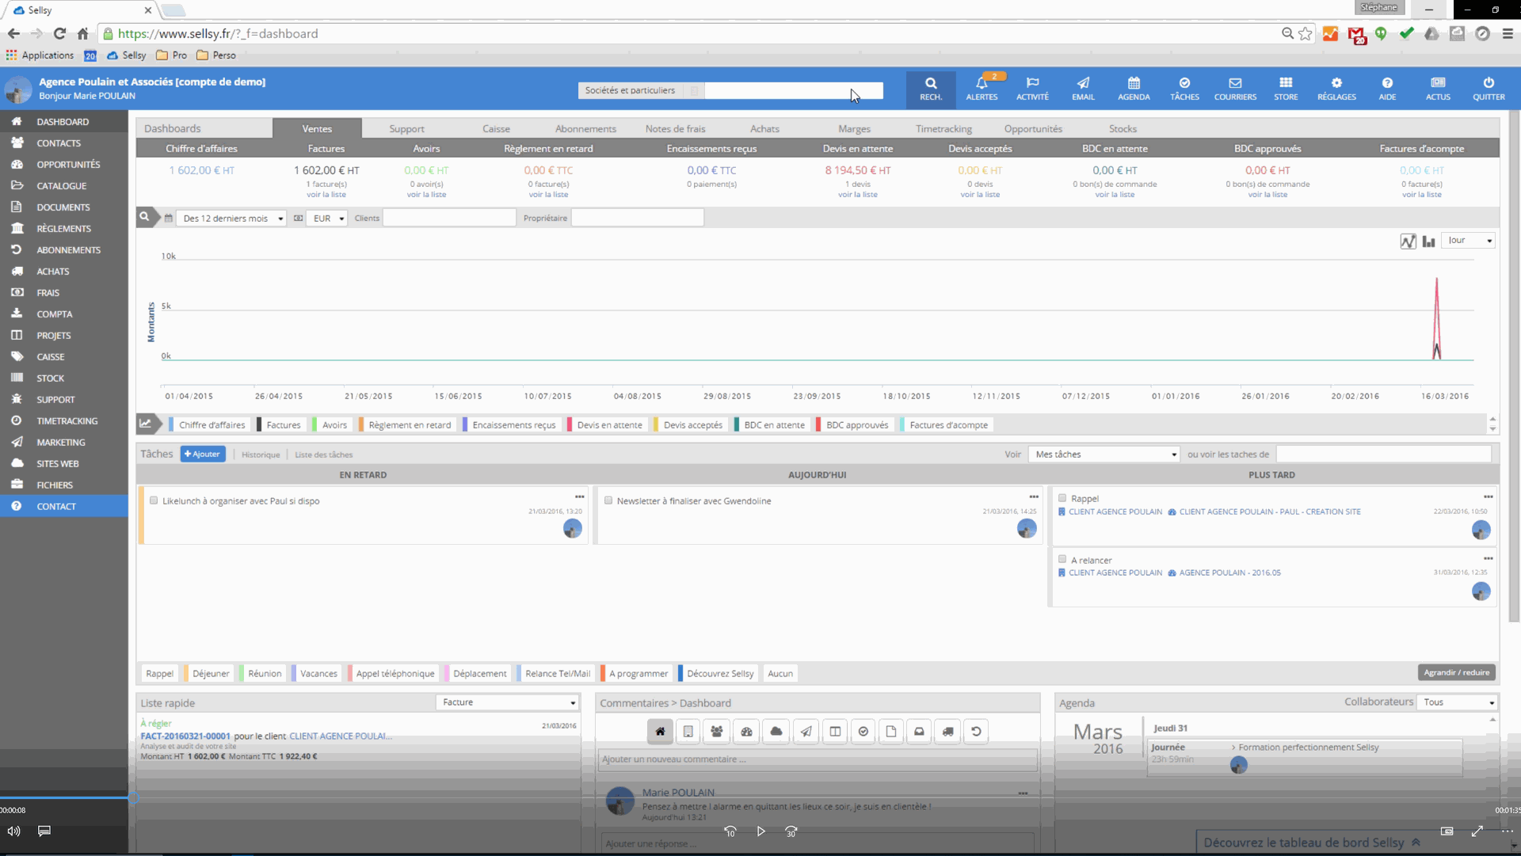This screenshot has width=1521, height=856.
Task: Open OPPORTUNITÉS in the left sidebar
Action: [x=64, y=165]
